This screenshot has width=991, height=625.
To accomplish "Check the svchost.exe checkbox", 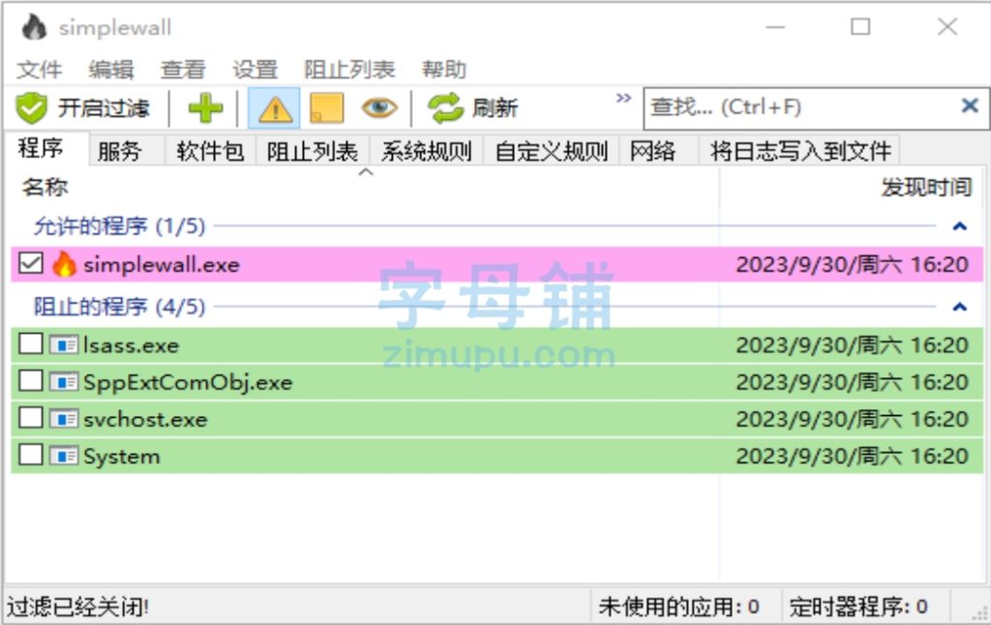I will 30,418.
